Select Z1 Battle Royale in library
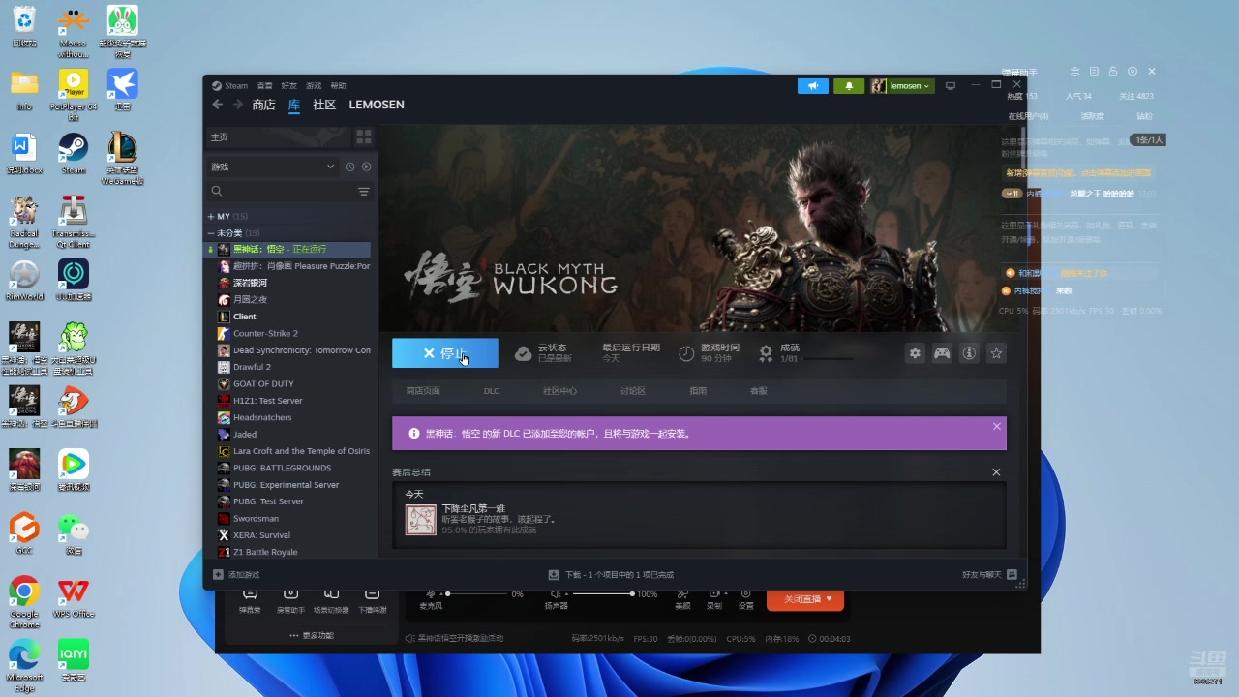This screenshot has height=697, width=1239. pos(265,552)
